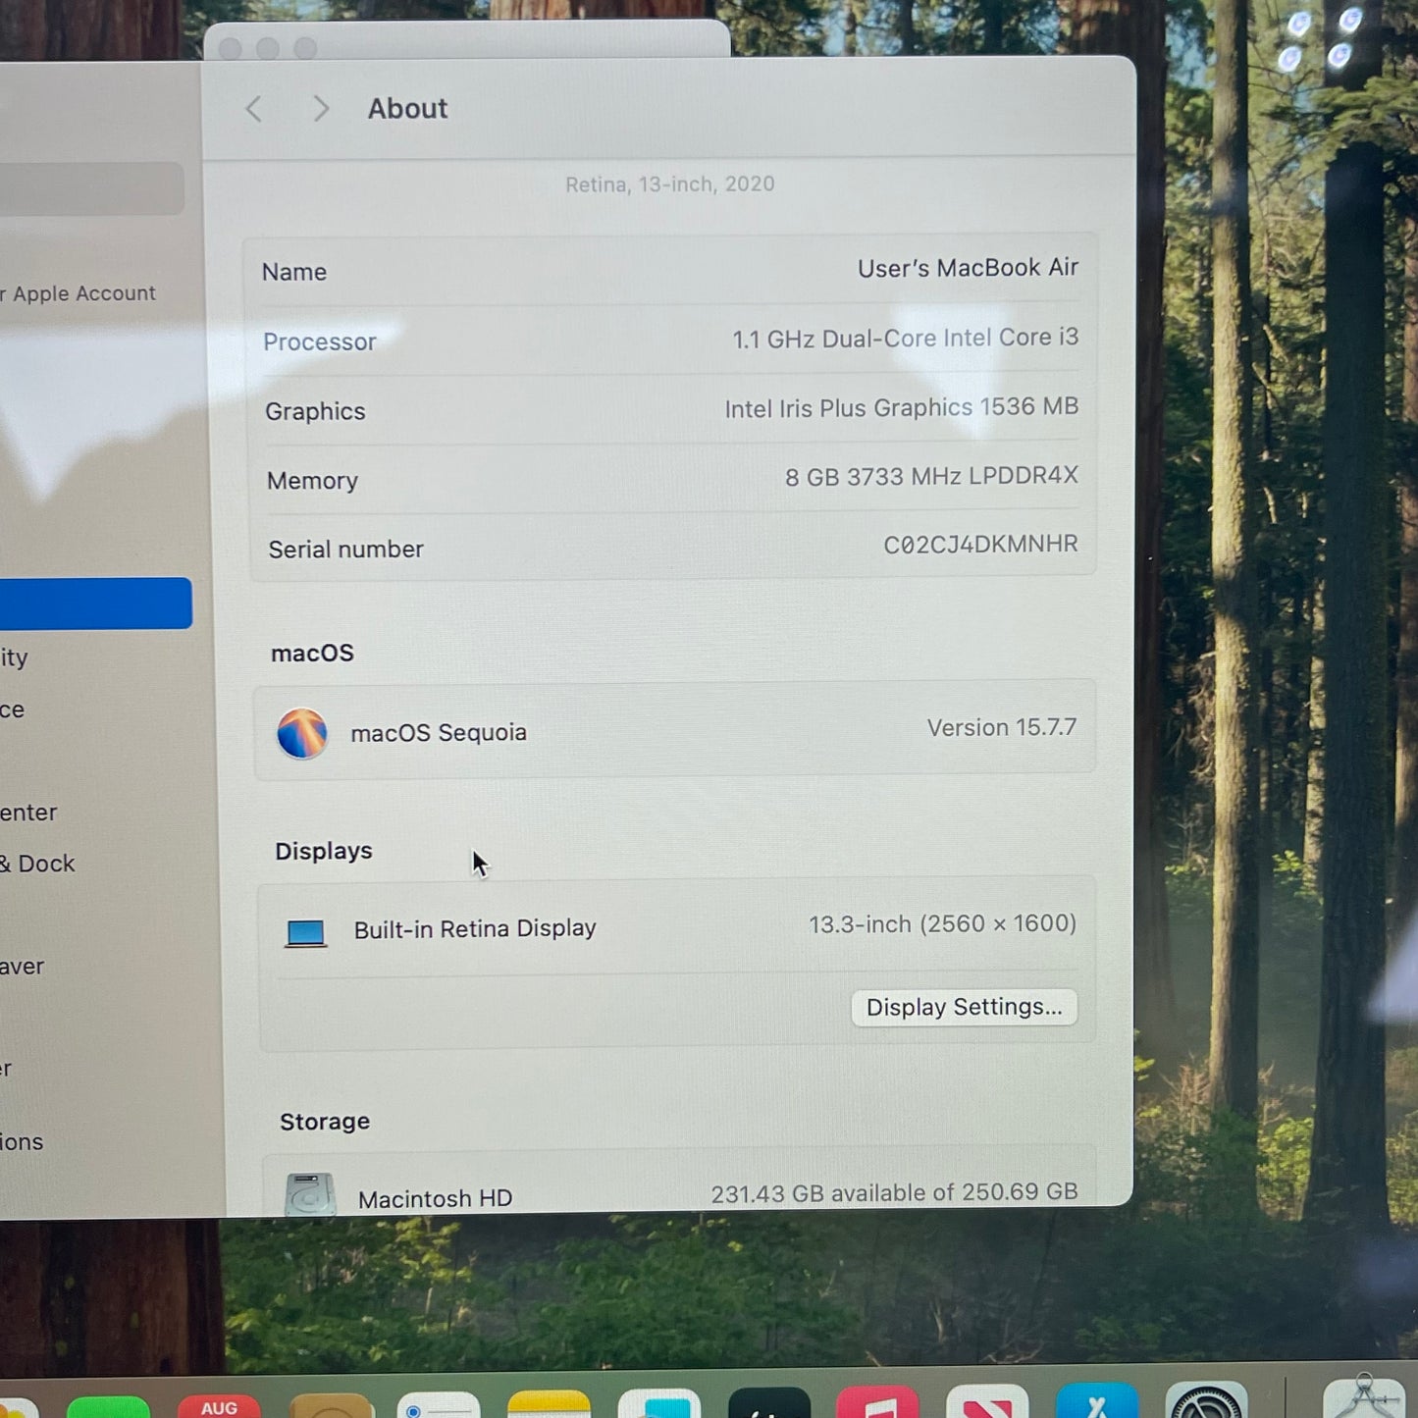Screen dimensions: 1418x1418
Task: Select the highlighted blue sidebar item
Action: pos(95,604)
